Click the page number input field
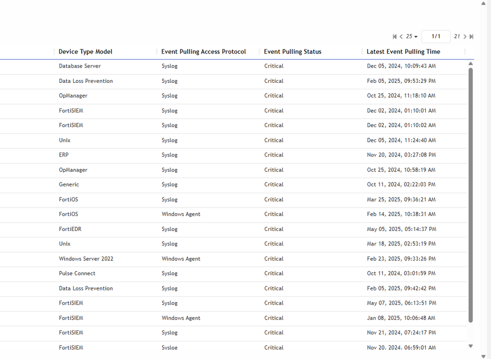The width and height of the screenshot is (491, 359). [435, 37]
